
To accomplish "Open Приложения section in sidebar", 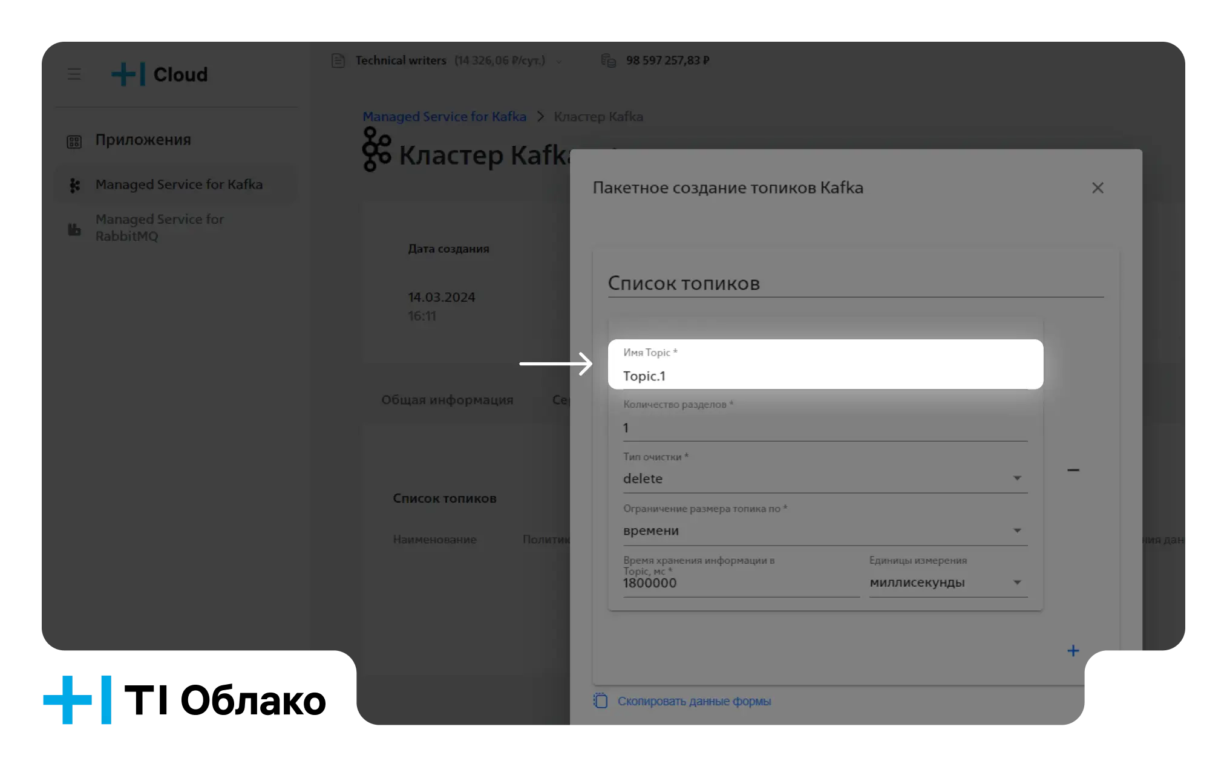I will pos(143,140).
